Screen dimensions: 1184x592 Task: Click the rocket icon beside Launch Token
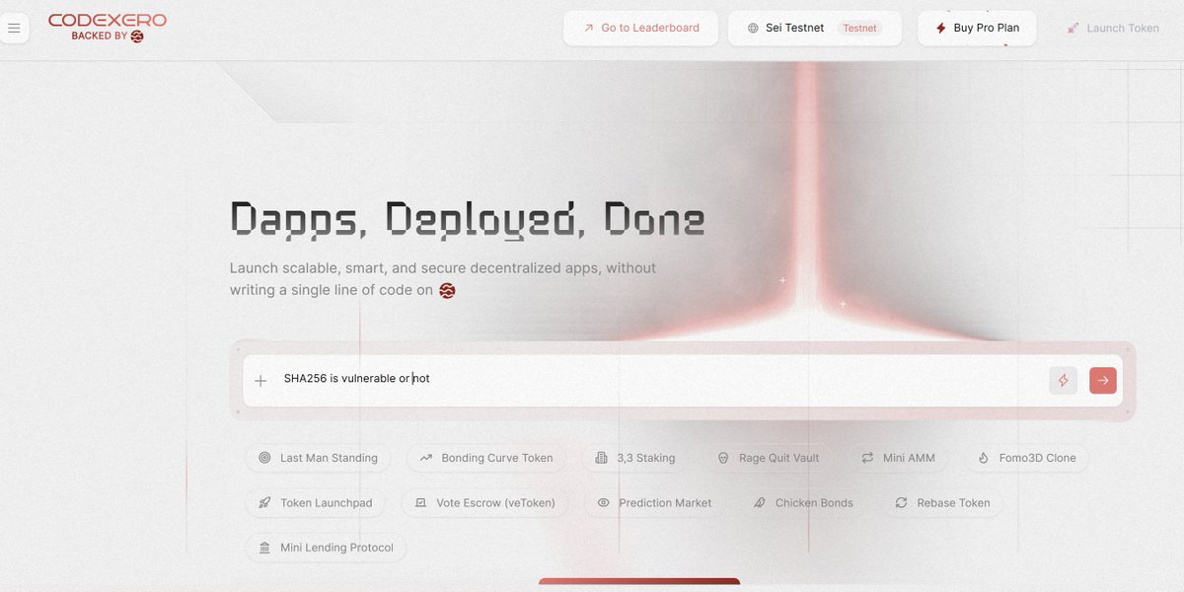pos(1073,29)
